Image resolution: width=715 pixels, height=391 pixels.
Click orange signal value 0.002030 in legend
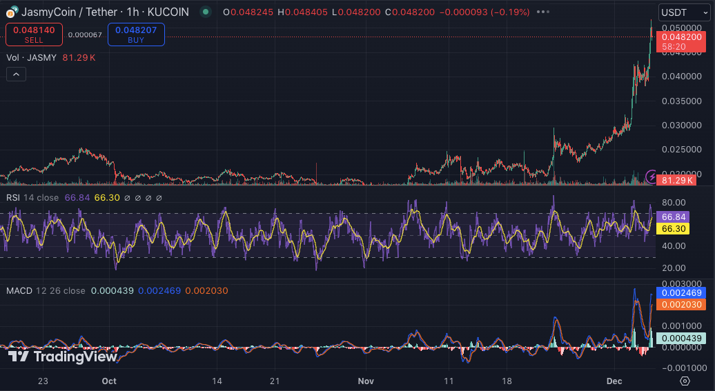tap(206, 291)
